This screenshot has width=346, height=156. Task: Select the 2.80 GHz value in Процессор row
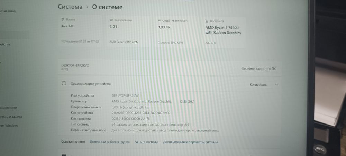point(187,101)
